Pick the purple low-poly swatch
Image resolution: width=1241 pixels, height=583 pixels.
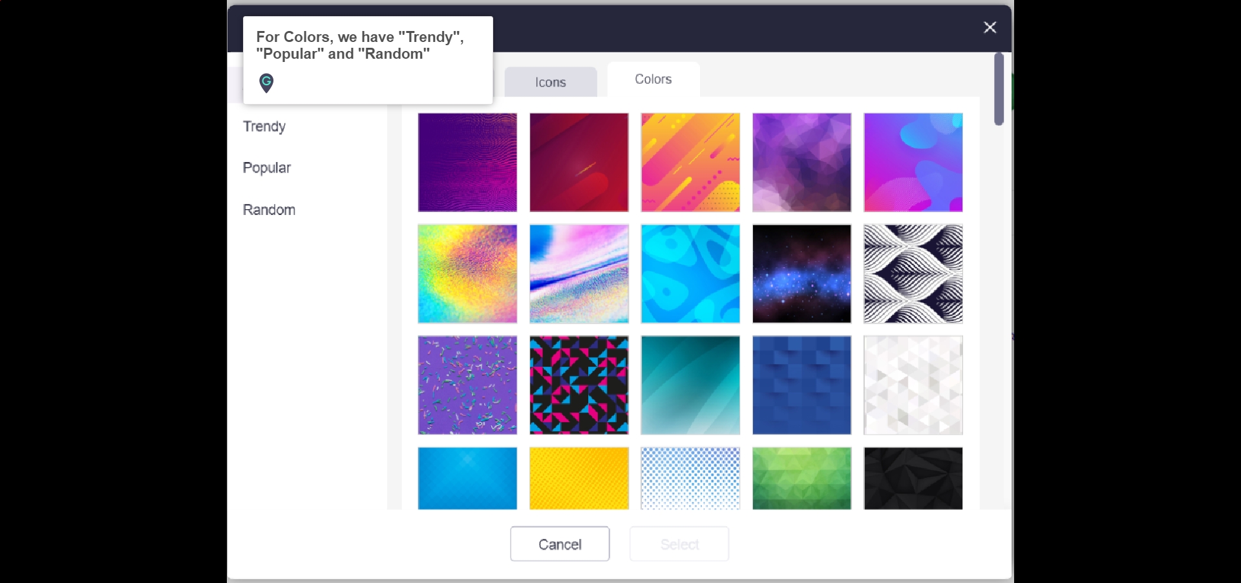point(802,163)
